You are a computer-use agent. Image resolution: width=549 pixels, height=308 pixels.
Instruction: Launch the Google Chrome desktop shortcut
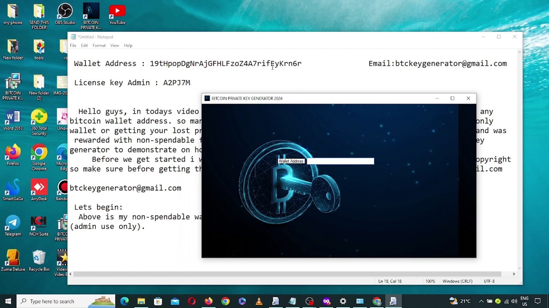(x=39, y=158)
